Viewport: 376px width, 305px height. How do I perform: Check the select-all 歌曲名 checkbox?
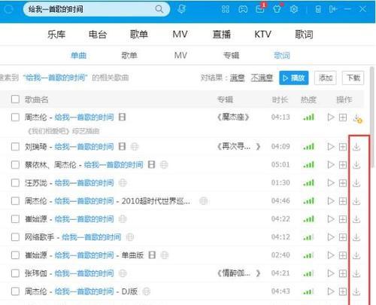tap(15, 99)
